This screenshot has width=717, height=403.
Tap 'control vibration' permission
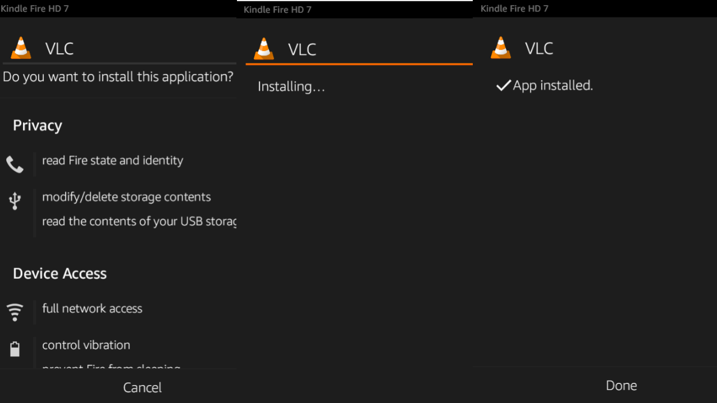(86, 345)
